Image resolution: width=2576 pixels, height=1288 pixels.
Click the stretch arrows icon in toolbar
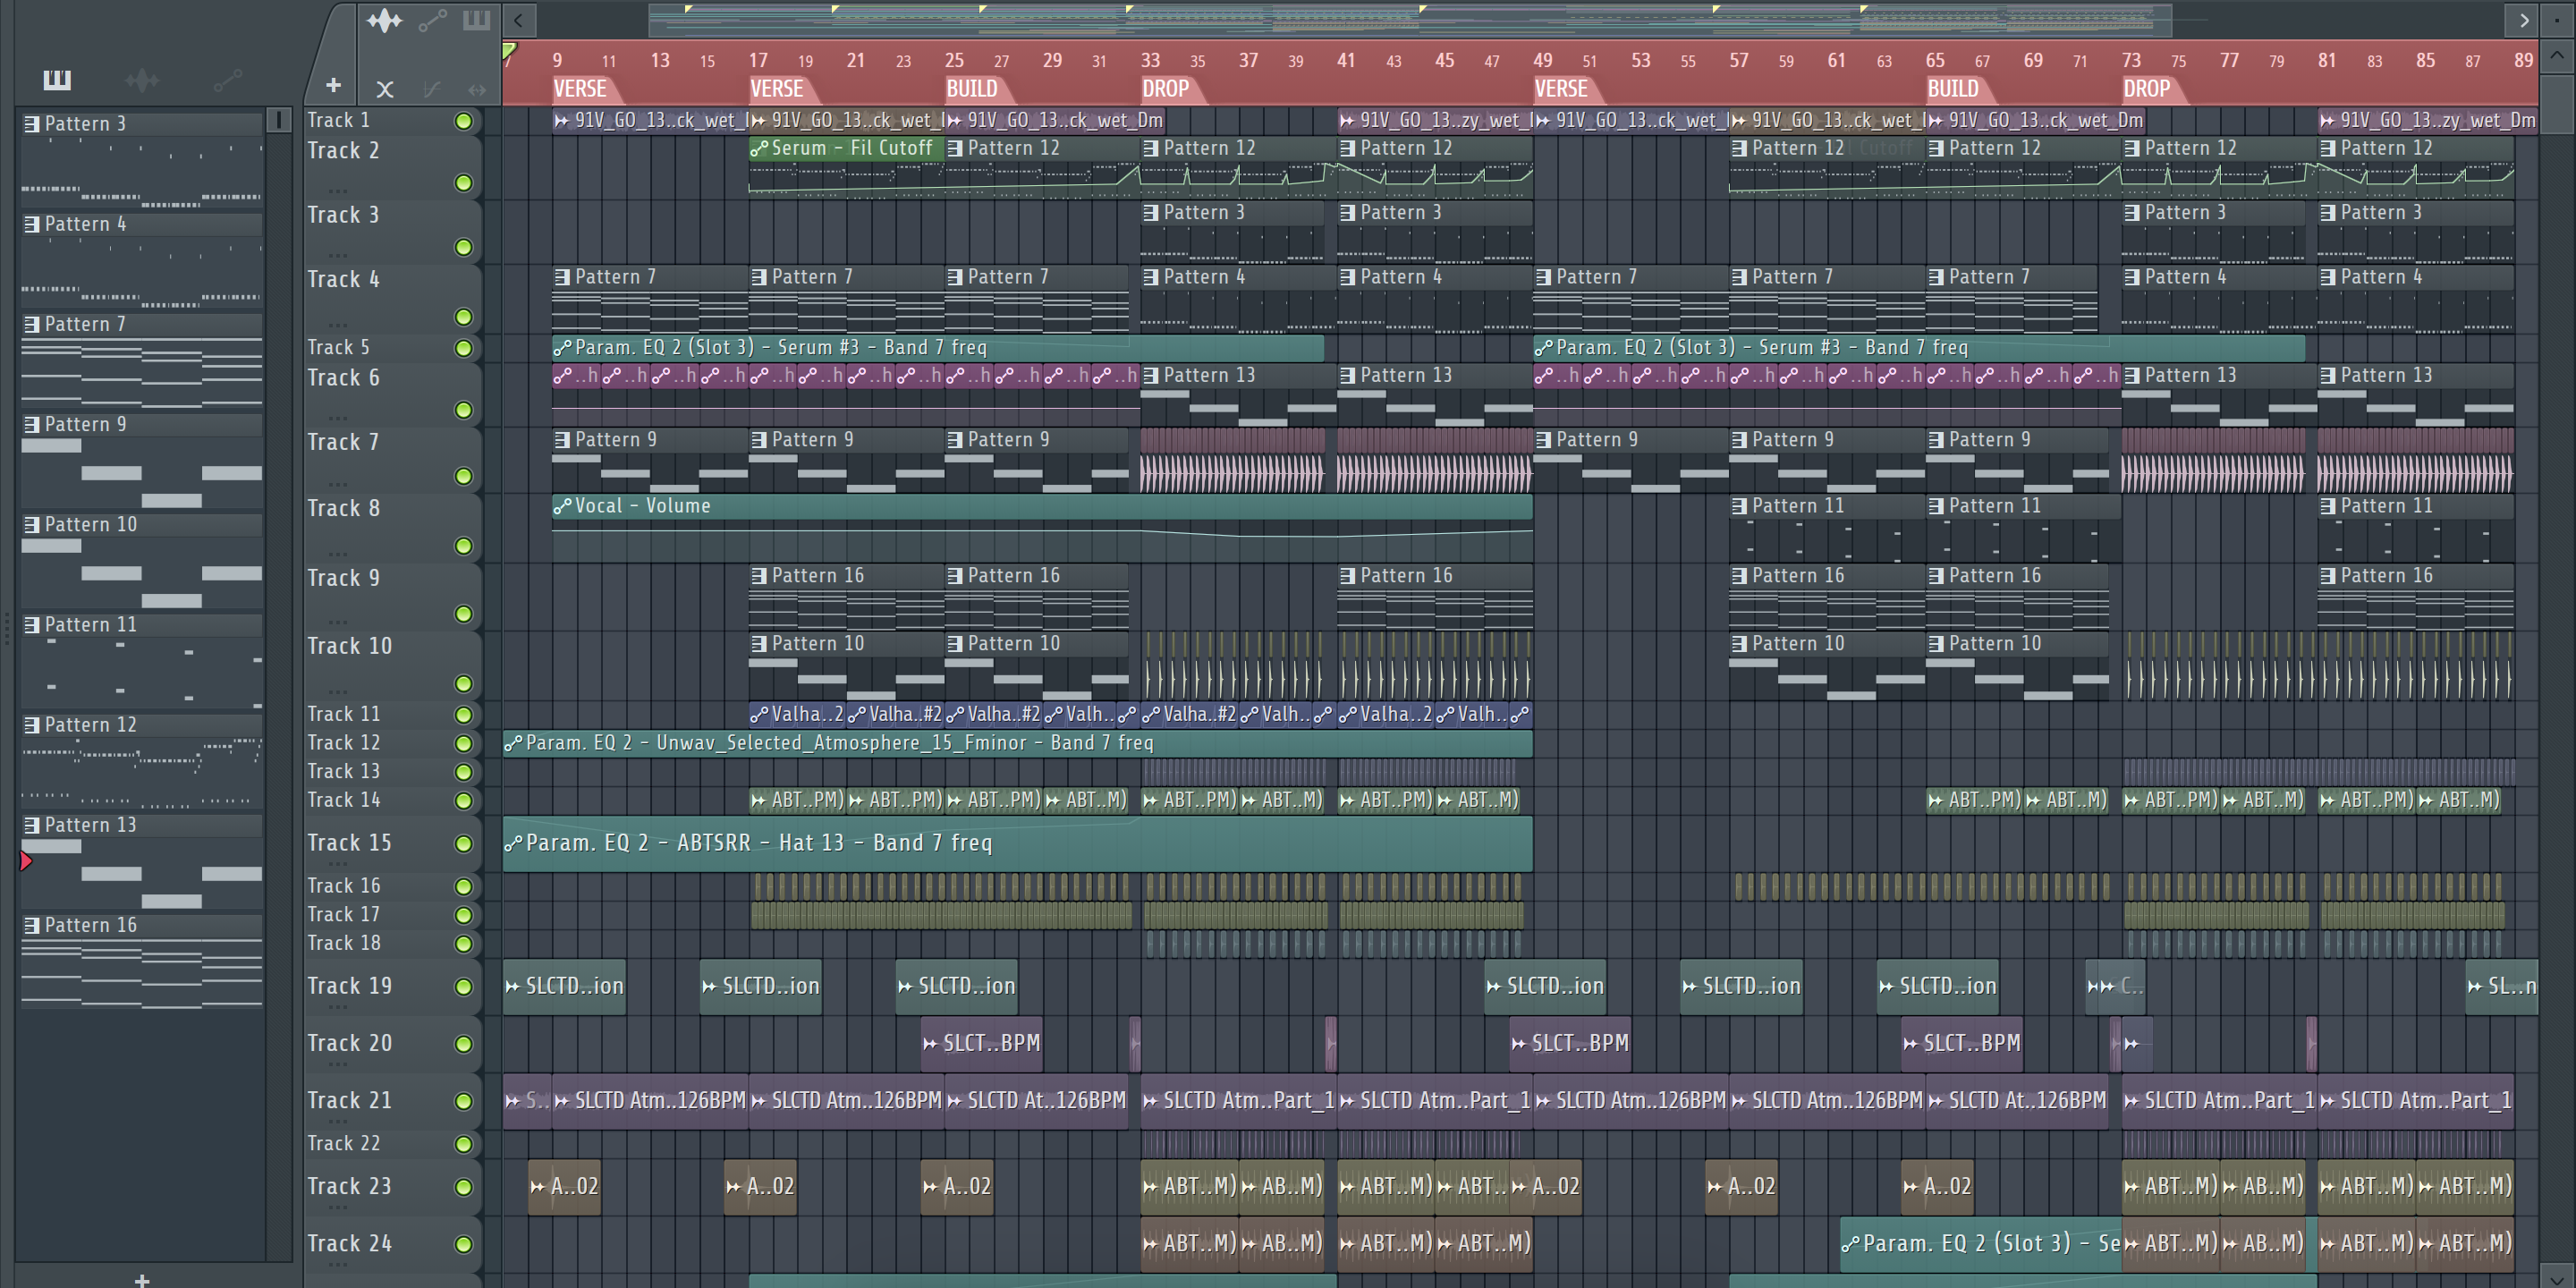pyautogui.click(x=477, y=89)
